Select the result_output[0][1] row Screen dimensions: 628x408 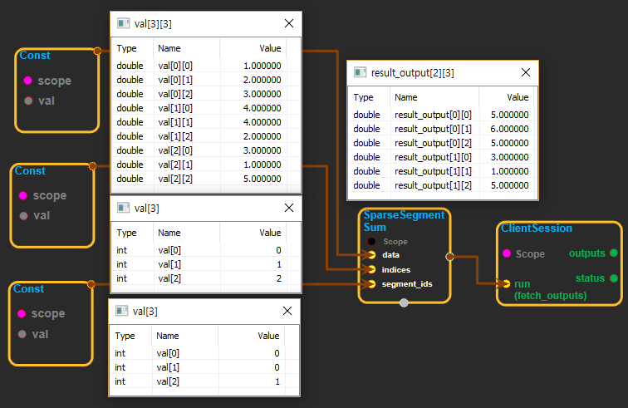point(440,129)
